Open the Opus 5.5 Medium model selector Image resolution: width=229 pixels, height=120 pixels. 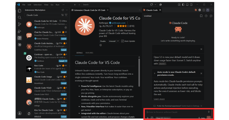pos(163,118)
